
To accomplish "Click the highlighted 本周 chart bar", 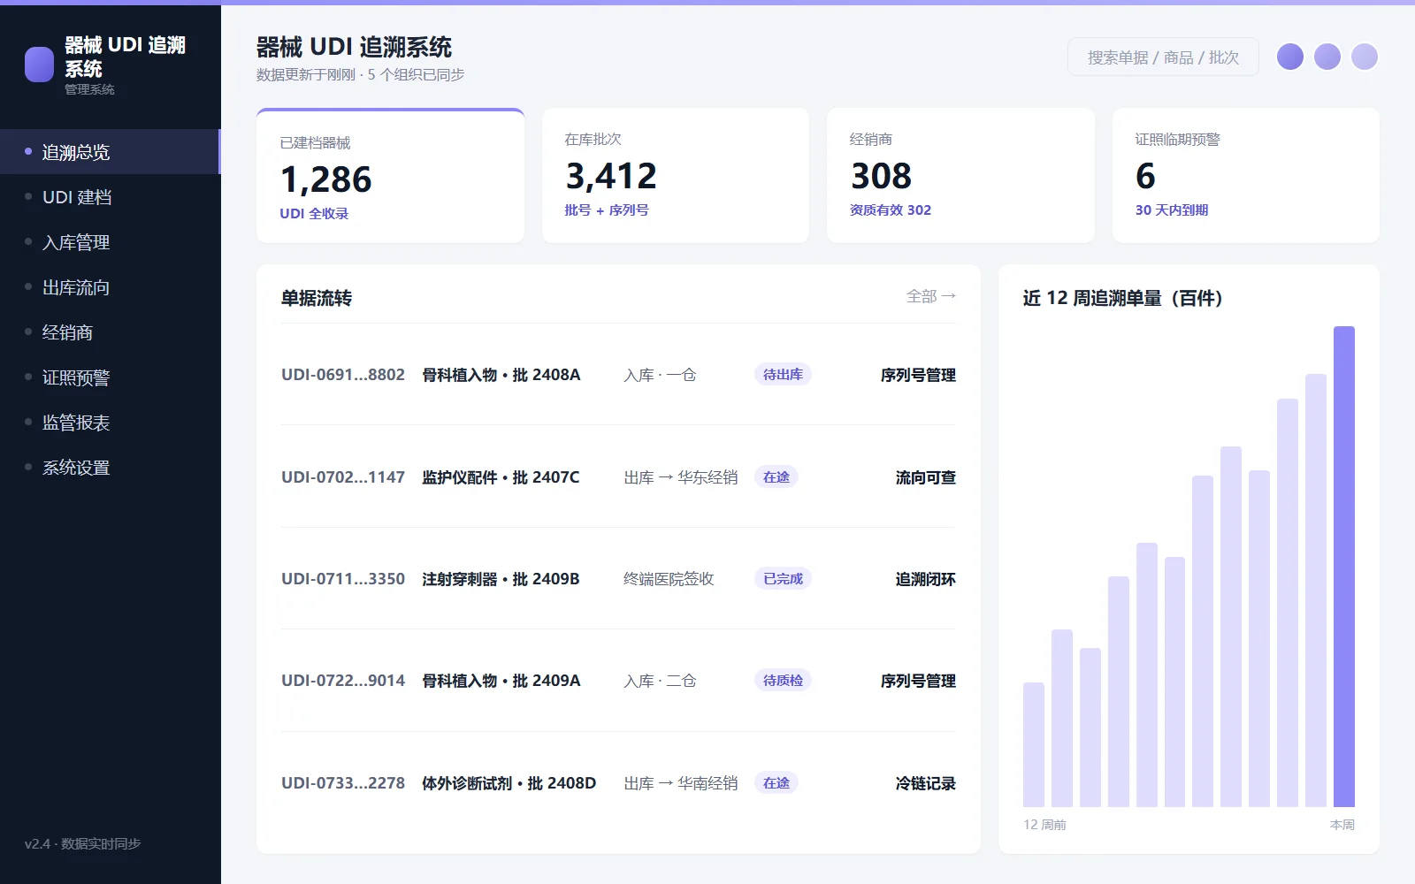I will [1343, 567].
